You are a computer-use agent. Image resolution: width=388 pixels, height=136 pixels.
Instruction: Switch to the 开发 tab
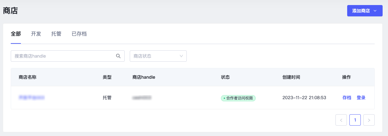point(36,34)
